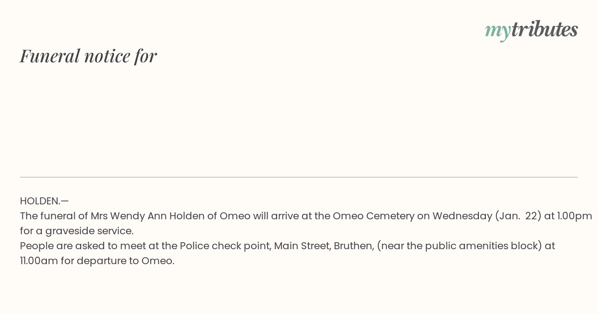Click 'Main Street, Bruthen' text
598x314 pixels.
[323, 246]
